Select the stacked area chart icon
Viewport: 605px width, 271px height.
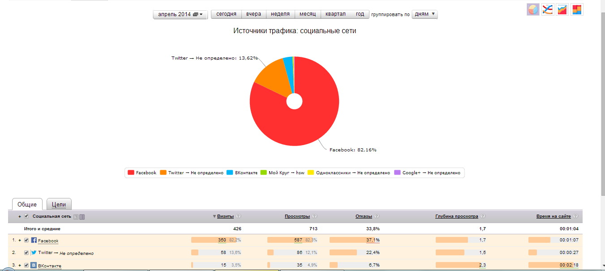[x=562, y=9]
